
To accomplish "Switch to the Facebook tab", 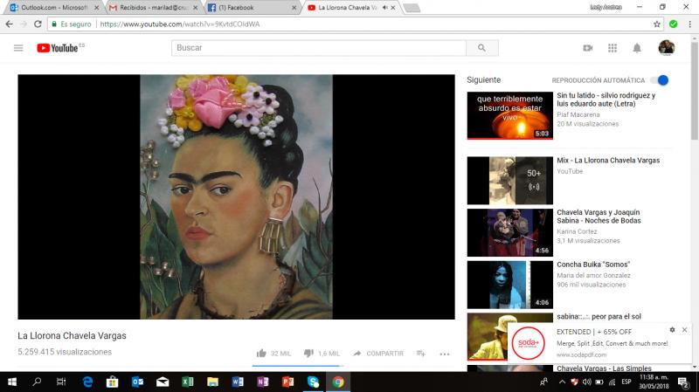I will (252, 8).
